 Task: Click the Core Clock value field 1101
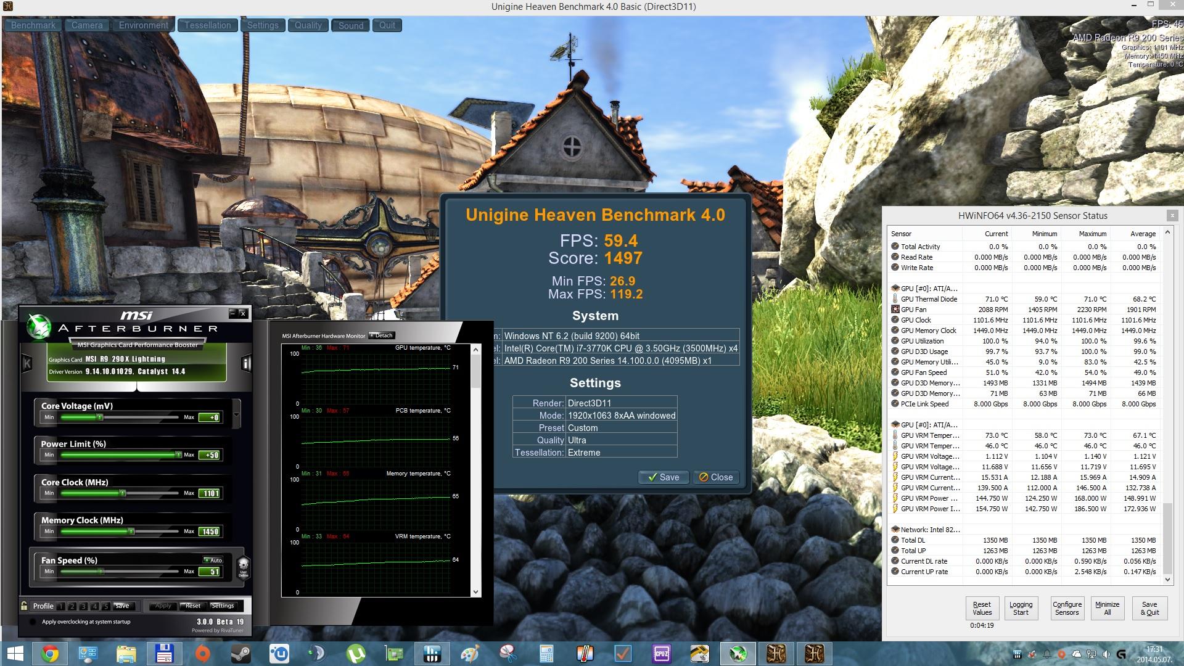coord(209,493)
